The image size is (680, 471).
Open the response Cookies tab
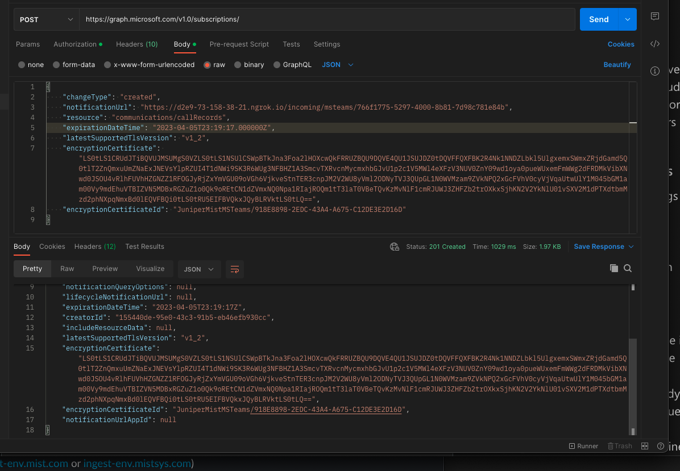[52, 247]
